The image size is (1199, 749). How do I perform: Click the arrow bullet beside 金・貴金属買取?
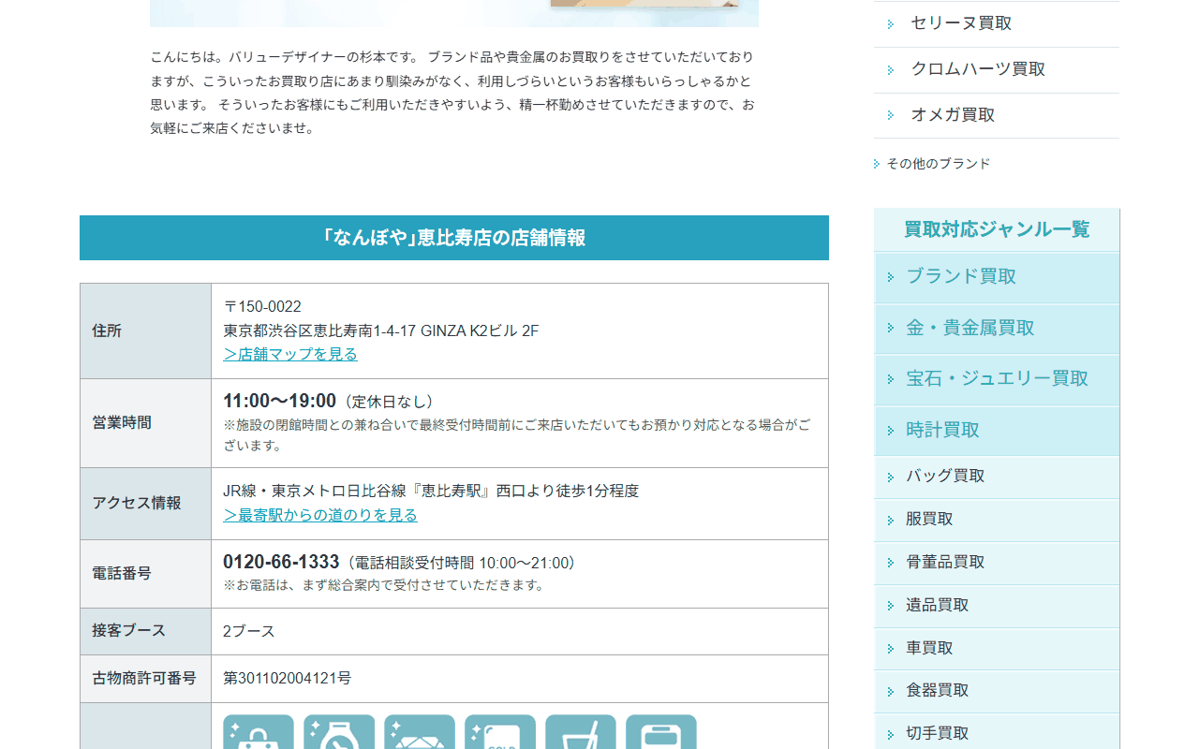[x=891, y=329]
